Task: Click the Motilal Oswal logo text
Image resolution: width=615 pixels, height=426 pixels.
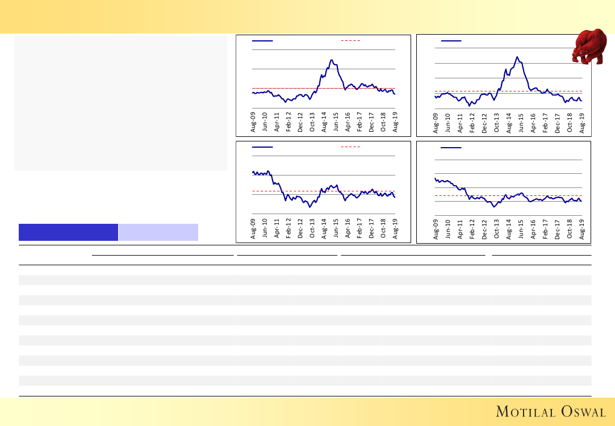Action: point(547,411)
